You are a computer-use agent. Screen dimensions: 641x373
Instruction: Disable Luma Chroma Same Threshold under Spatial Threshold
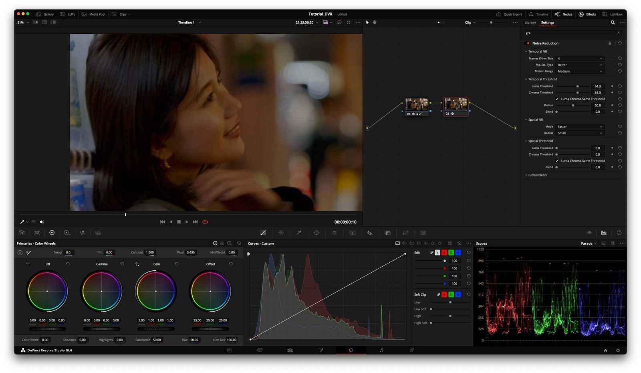(557, 160)
